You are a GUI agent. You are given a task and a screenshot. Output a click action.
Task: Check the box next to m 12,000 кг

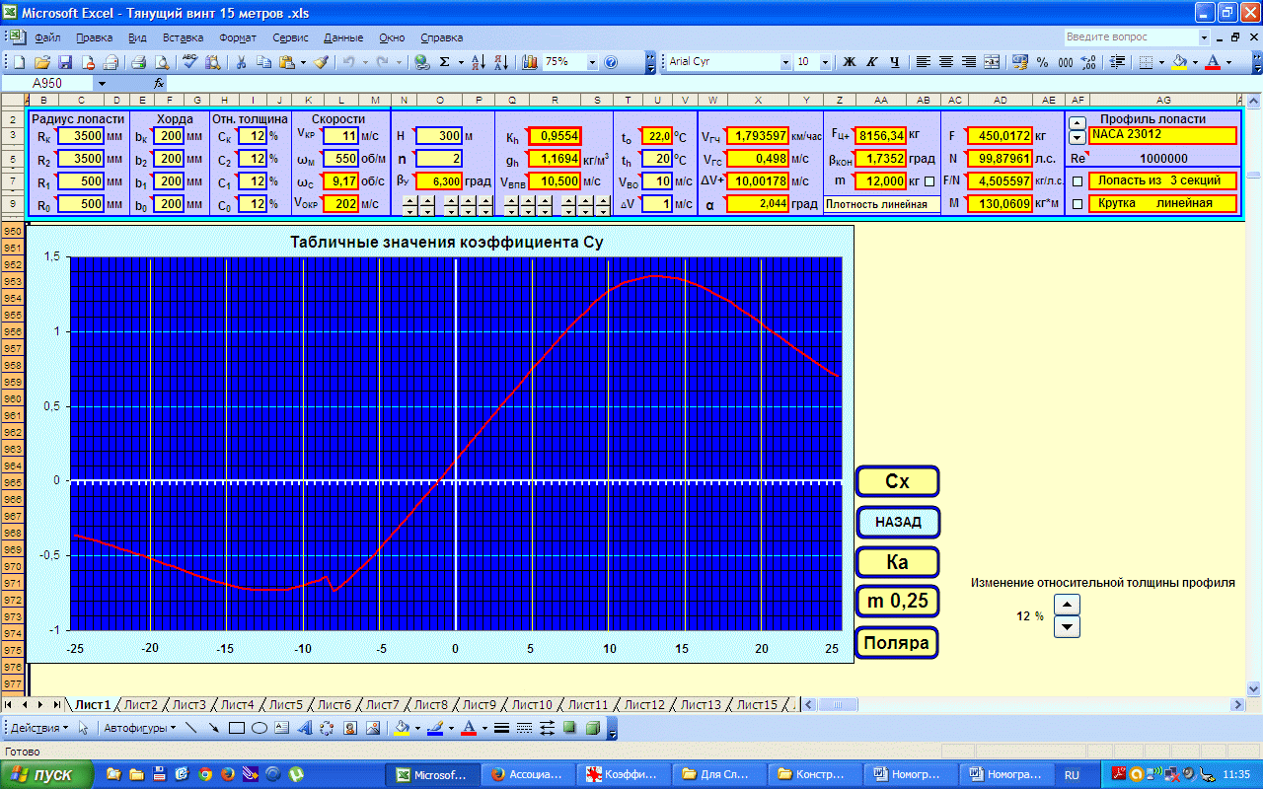(929, 181)
